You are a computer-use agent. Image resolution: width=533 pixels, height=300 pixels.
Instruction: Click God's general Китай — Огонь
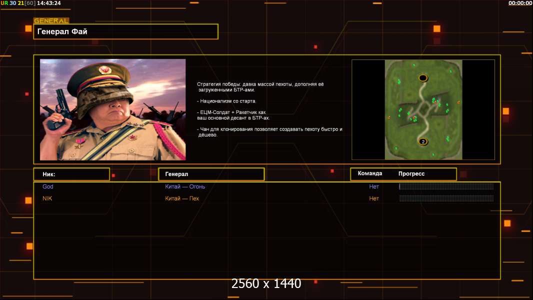click(185, 187)
